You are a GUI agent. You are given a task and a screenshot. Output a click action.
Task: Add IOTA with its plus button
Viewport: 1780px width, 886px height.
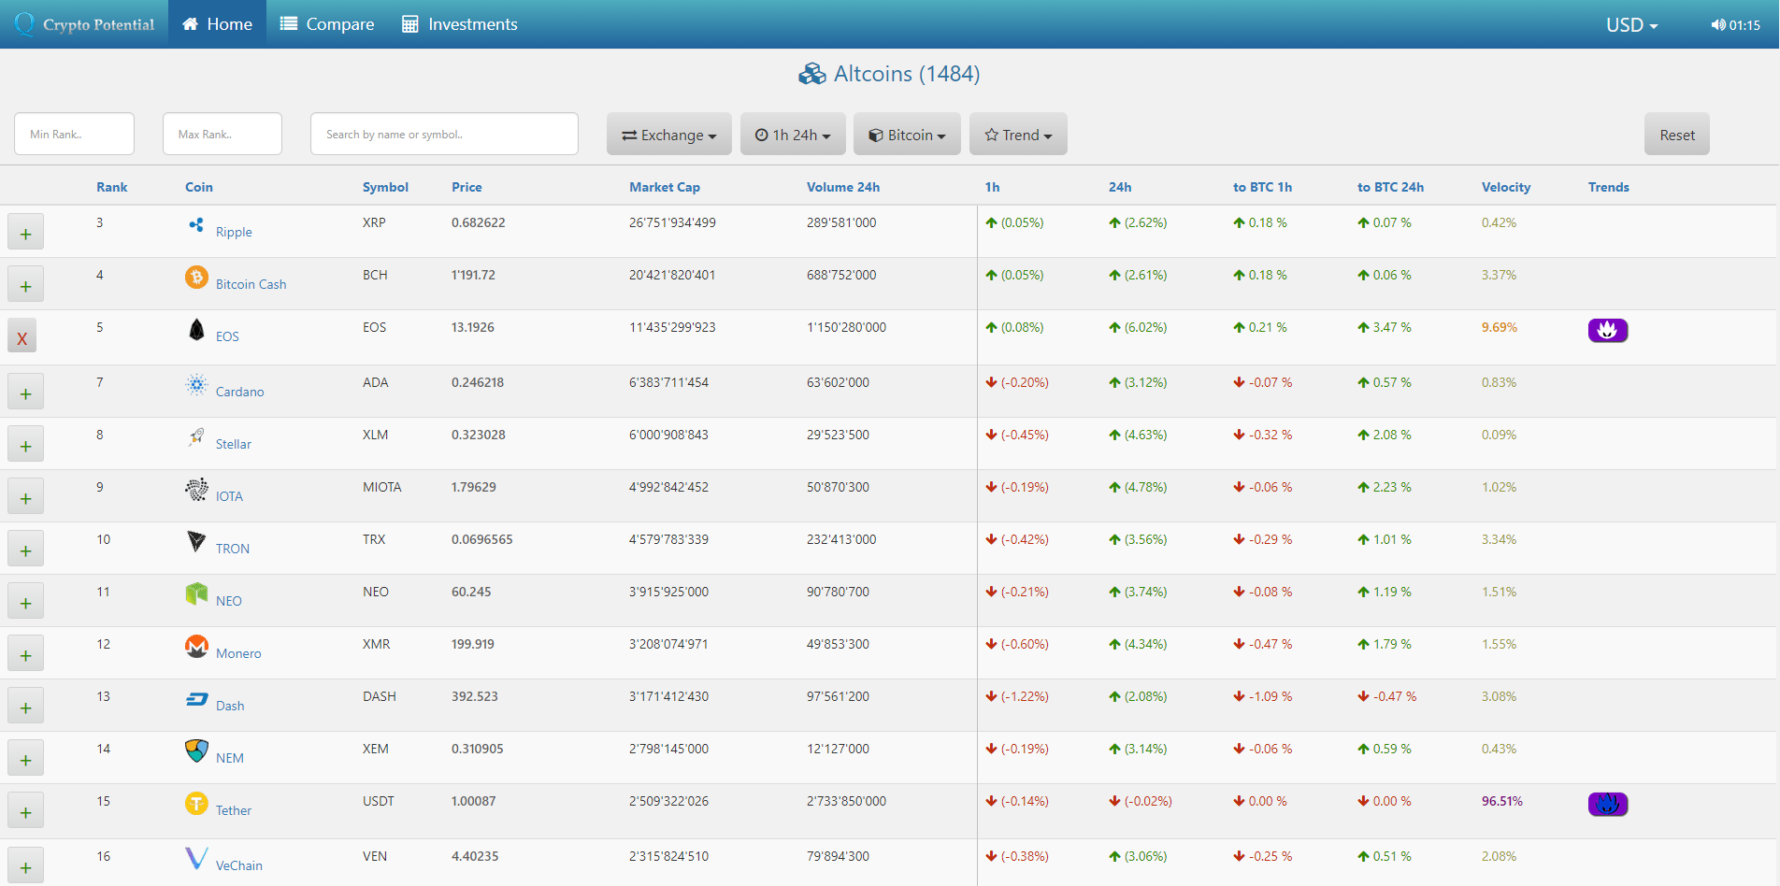coord(25,497)
